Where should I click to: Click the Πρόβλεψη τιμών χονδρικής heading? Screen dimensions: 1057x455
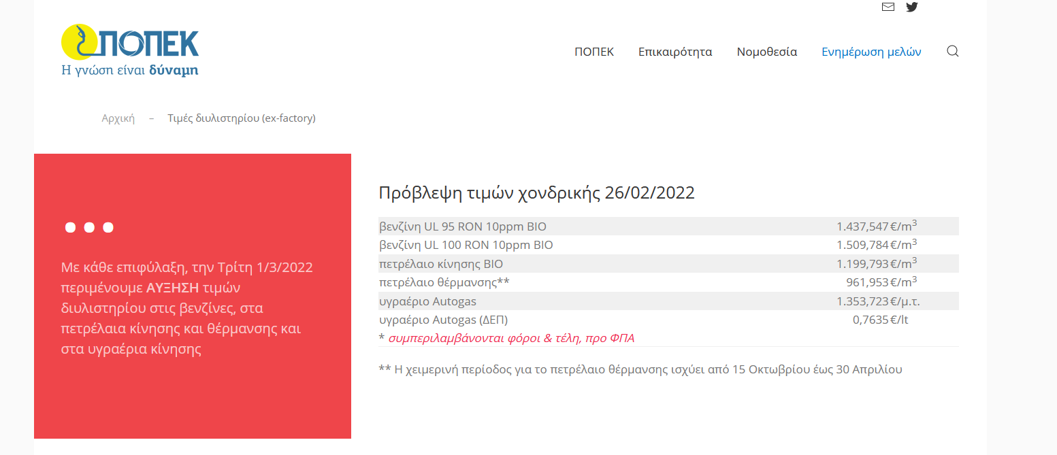536,193
